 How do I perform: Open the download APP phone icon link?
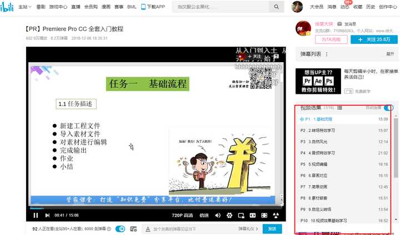pyautogui.click(x=153, y=7)
